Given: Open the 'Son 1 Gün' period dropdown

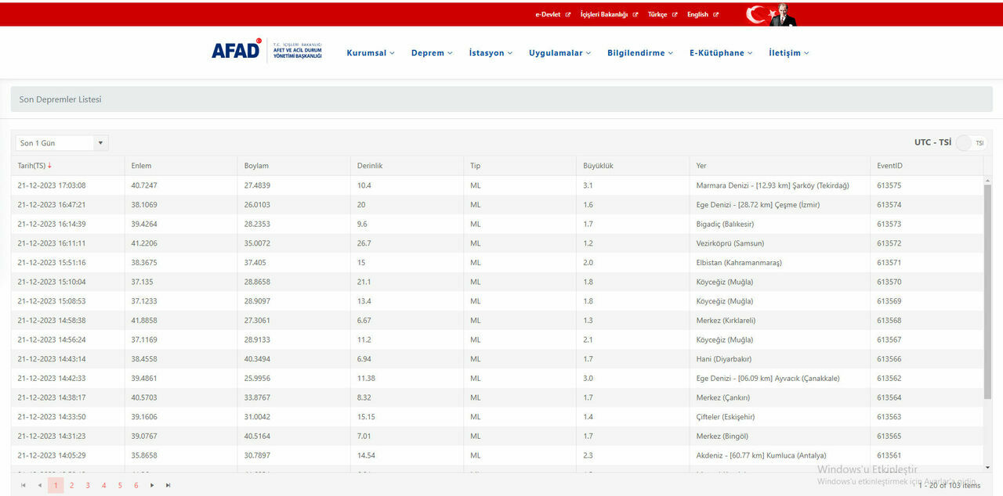Looking at the screenshot, I should [61, 143].
